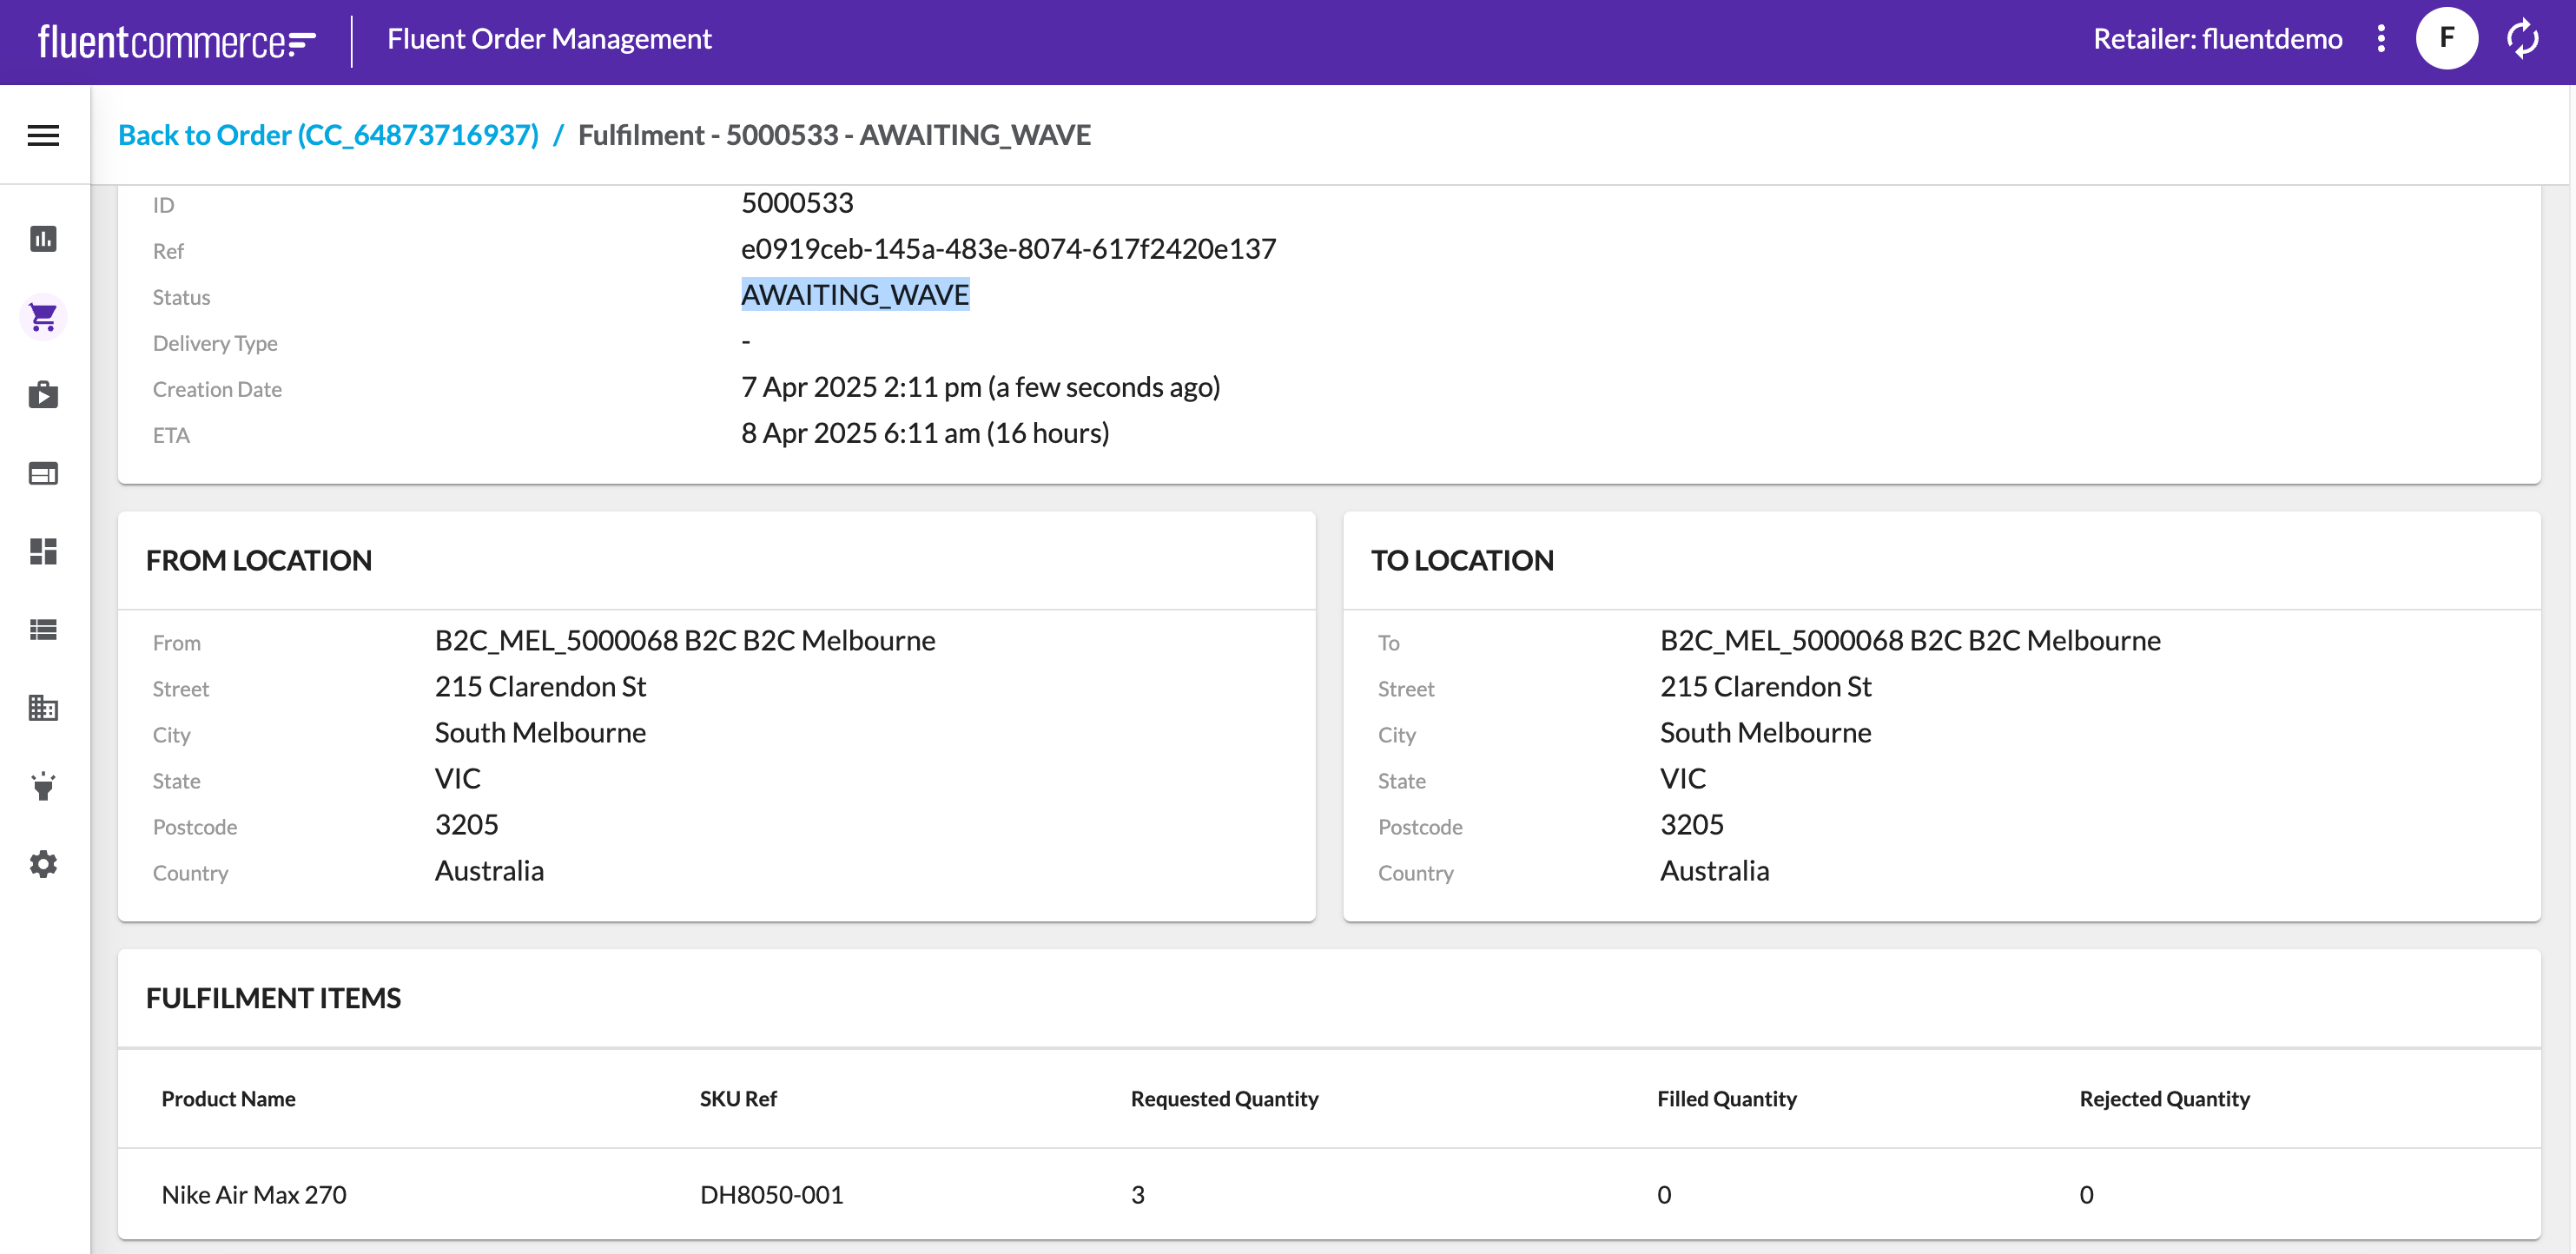Select the Nike Air Max 270 row

pos(254,1194)
